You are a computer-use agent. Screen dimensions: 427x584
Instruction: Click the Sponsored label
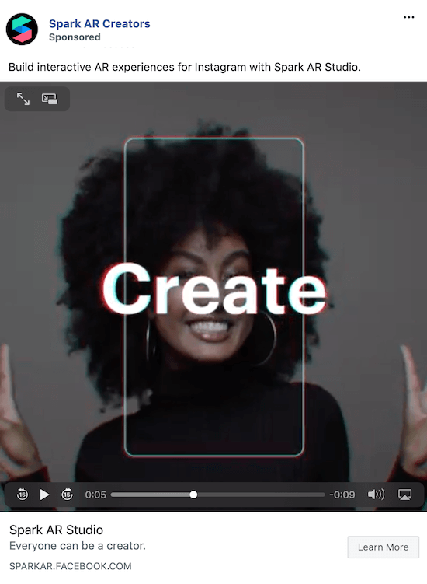coord(75,37)
